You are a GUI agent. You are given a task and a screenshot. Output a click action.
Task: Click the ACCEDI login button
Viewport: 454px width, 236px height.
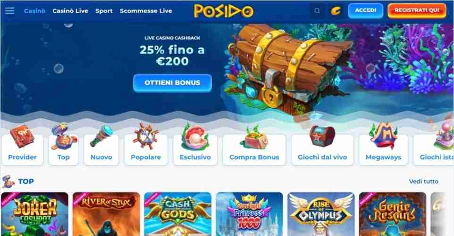point(366,11)
